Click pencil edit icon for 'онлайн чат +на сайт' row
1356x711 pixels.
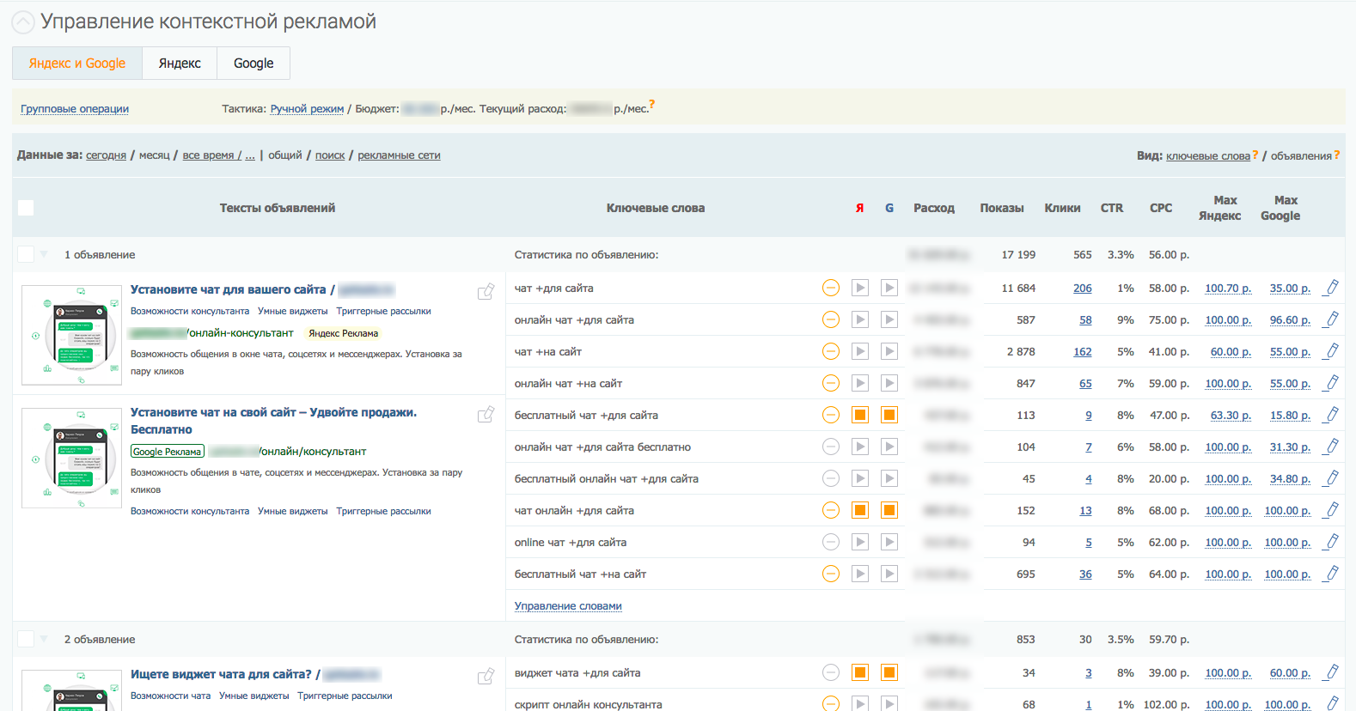[x=1332, y=383]
